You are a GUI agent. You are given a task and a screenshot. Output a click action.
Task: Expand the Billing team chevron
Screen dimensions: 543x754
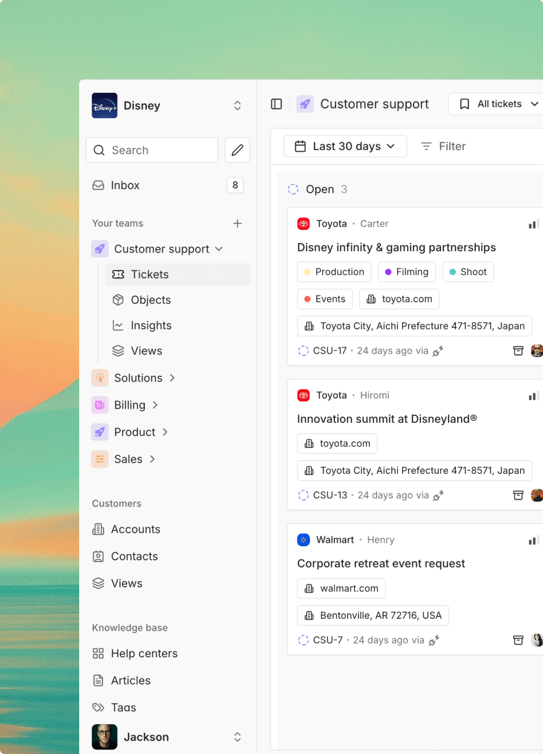pyautogui.click(x=155, y=405)
